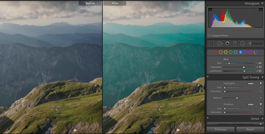Viewport: 265px width, 134px height.
Task: Activate the Red Eye Correction tool
Action: 227,43
